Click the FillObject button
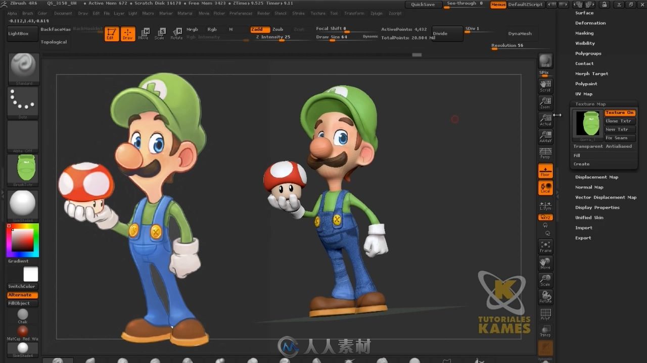 click(22, 304)
